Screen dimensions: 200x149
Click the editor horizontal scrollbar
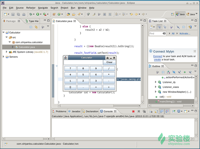click(98, 106)
